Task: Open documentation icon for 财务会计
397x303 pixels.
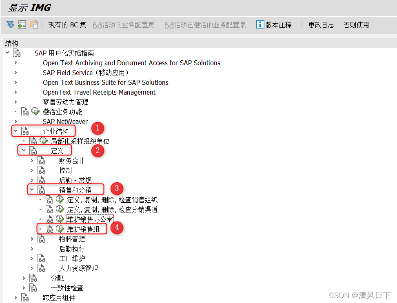Action: tap(41, 161)
